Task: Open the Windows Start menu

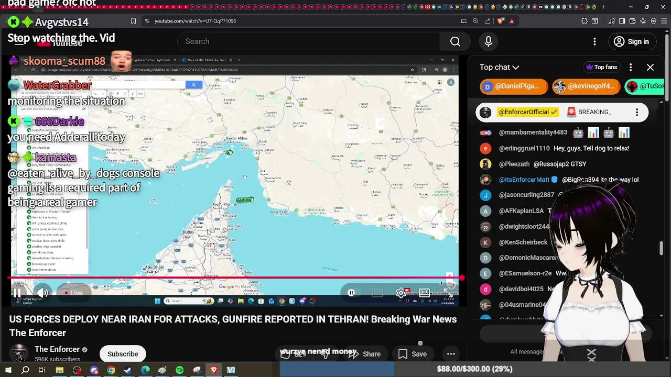Action: (8, 370)
